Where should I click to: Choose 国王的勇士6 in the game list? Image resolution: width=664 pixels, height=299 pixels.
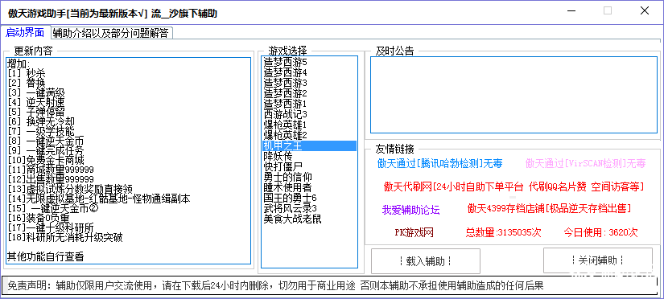(x=309, y=198)
